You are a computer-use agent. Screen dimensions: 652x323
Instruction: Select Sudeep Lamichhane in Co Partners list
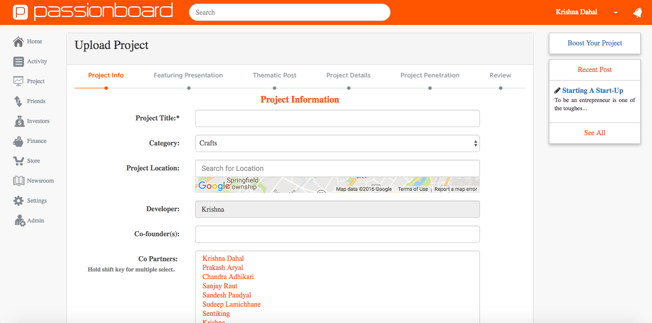(232, 305)
